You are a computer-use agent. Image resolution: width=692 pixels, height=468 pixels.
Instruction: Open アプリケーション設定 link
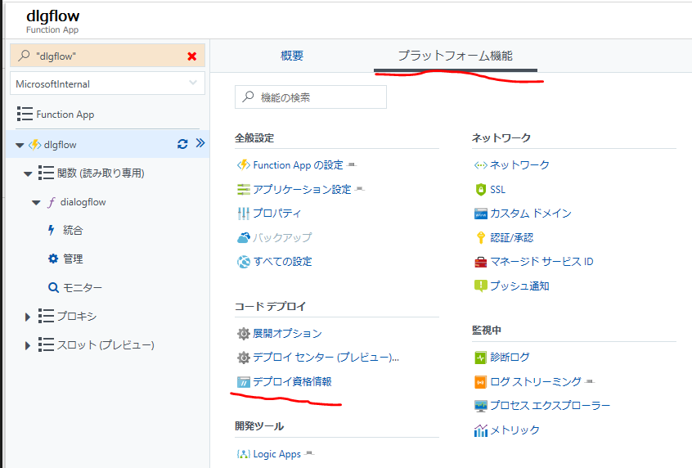click(x=302, y=189)
